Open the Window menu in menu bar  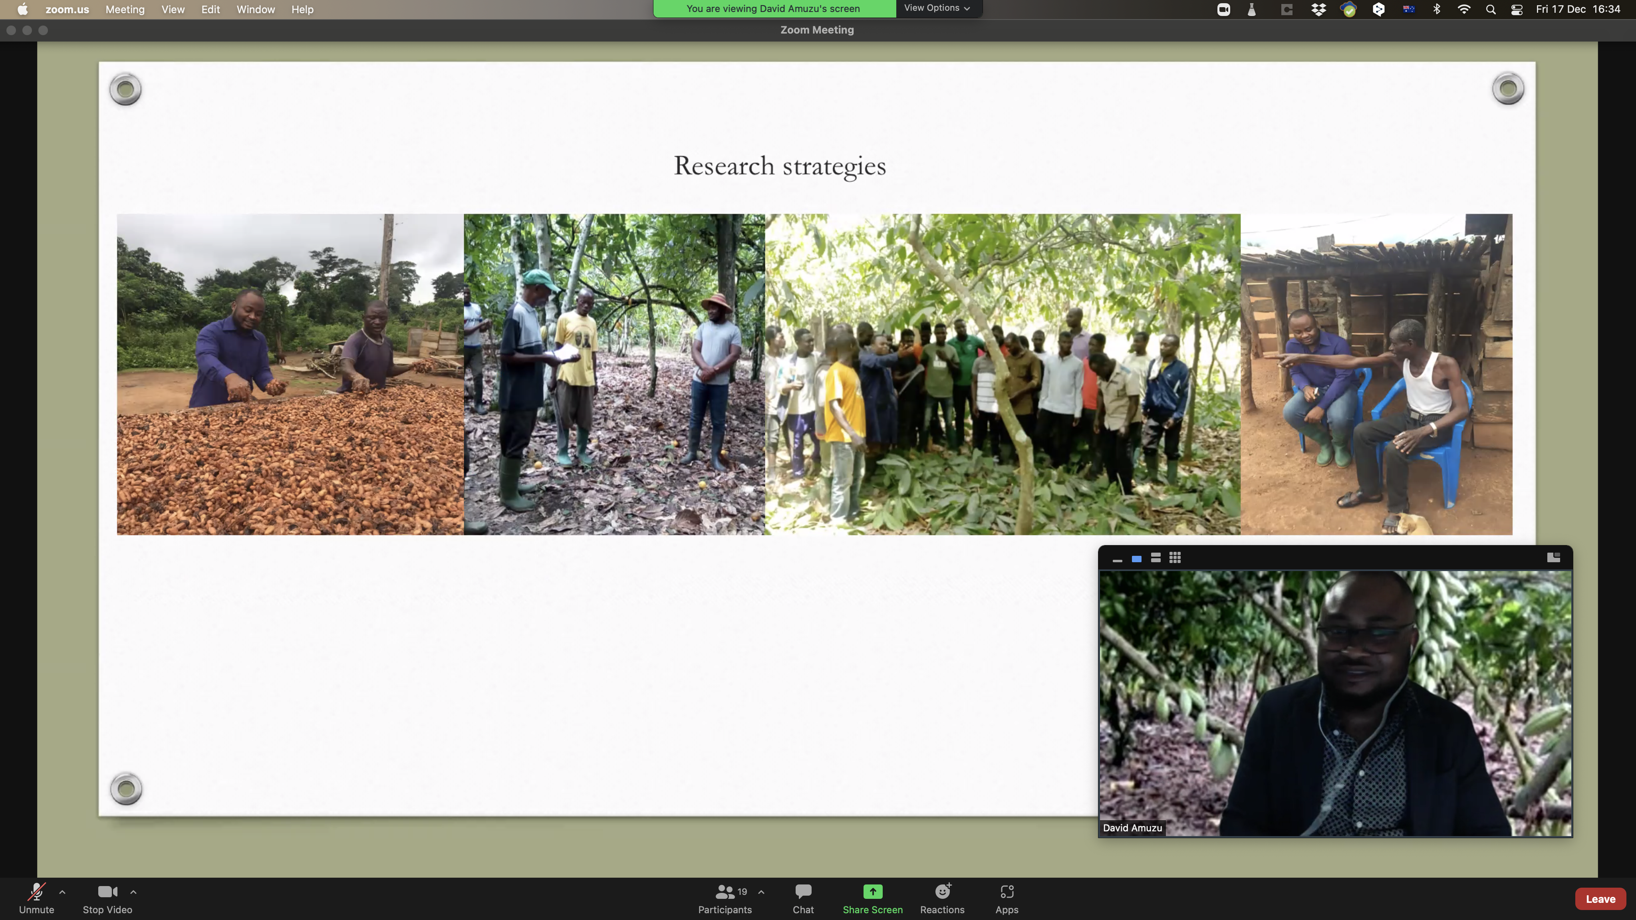pos(255,10)
